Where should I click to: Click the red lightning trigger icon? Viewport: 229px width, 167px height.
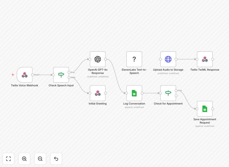tap(13, 75)
